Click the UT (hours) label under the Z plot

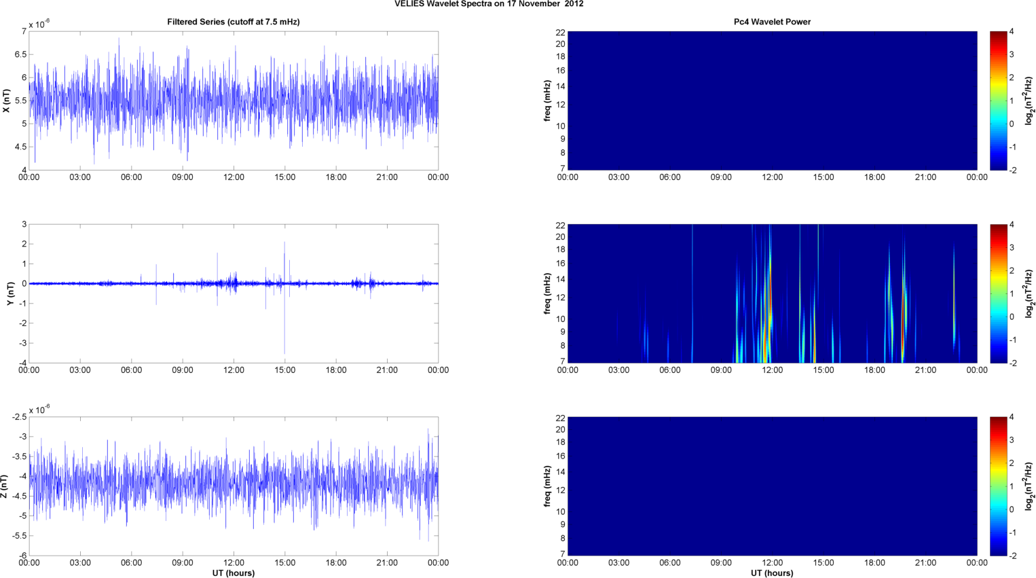(233, 573)
